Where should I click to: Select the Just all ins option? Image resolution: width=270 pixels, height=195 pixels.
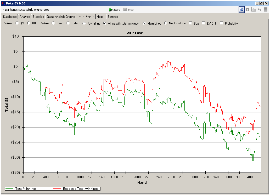(x=84, y=23)
